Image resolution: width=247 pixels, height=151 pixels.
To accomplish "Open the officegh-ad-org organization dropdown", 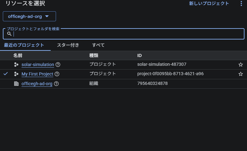I will (x=29, y=16).
